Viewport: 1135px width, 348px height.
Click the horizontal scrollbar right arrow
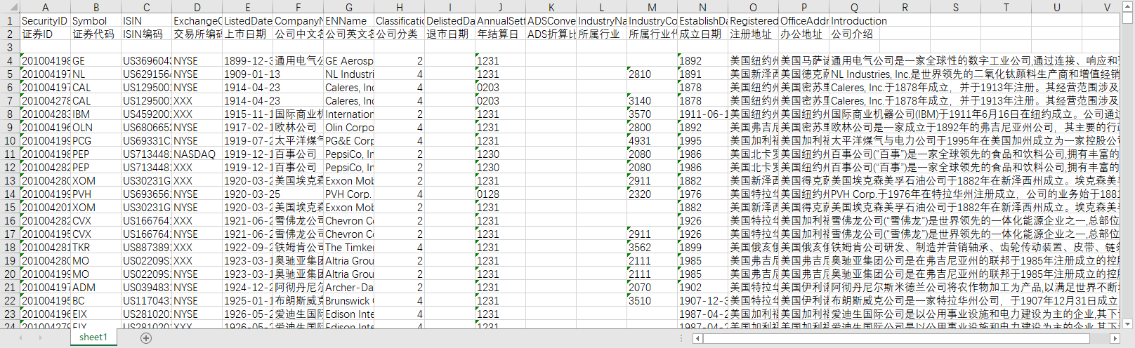1115,338
